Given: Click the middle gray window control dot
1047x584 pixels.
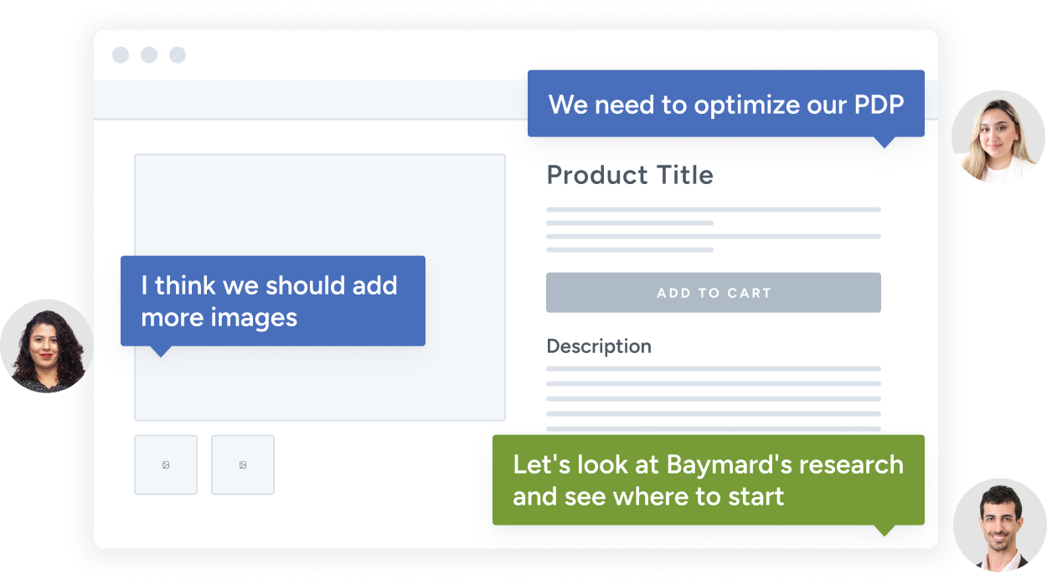Looking at the screenshot, I should tap(149, 55).
